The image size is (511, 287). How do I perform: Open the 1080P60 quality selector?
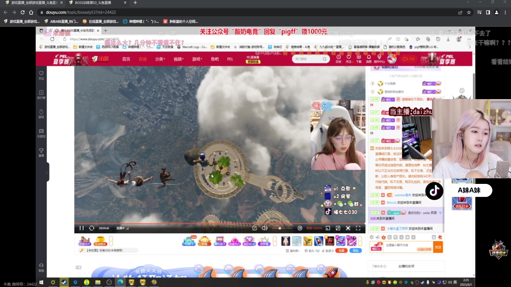(x=314, y=228)
